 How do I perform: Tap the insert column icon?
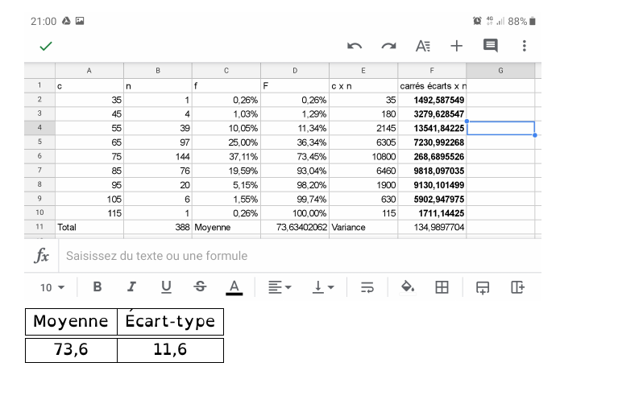tap(517, 287)
